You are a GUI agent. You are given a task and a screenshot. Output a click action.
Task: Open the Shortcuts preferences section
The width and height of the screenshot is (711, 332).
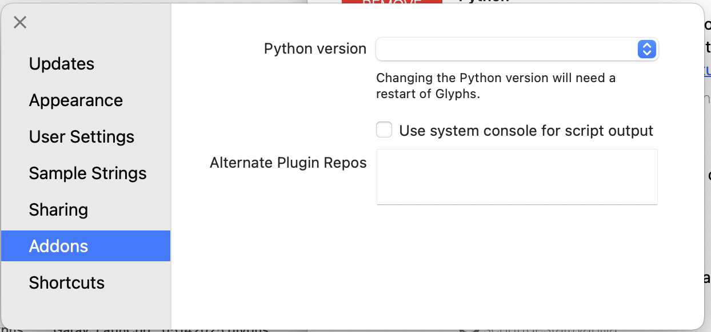pyautogui.click(x=67, y=283)
